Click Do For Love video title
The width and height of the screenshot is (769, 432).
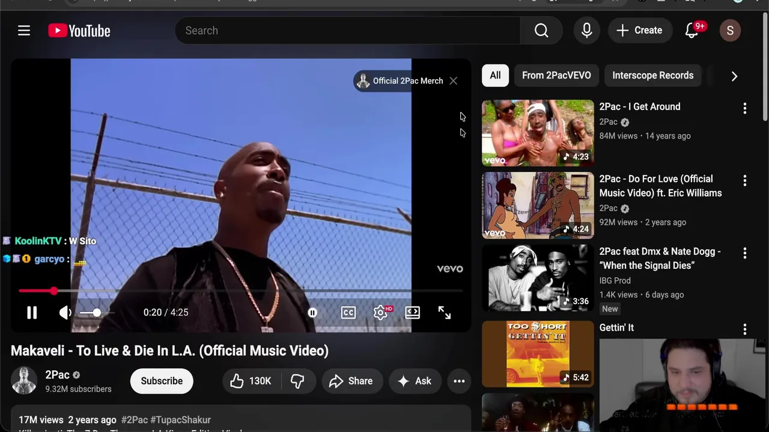coord(661,186)
